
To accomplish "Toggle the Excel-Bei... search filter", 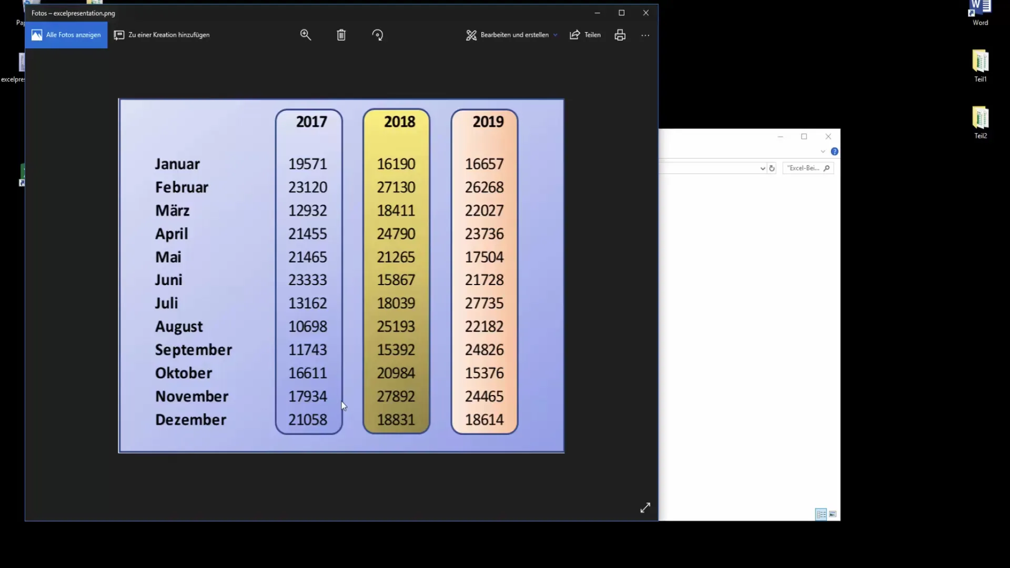I will 804,167.
